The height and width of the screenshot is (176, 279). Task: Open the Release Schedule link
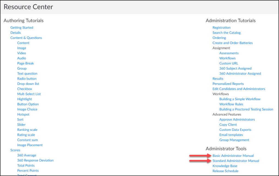coord(225,171)
